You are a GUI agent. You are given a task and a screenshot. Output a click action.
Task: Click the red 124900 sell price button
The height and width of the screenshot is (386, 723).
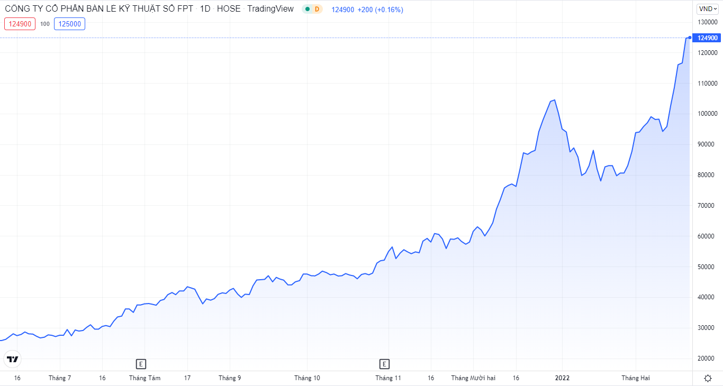(20, 24)
